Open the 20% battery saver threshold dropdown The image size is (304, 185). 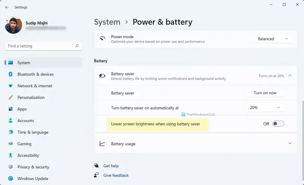click(x=265, y=108)
